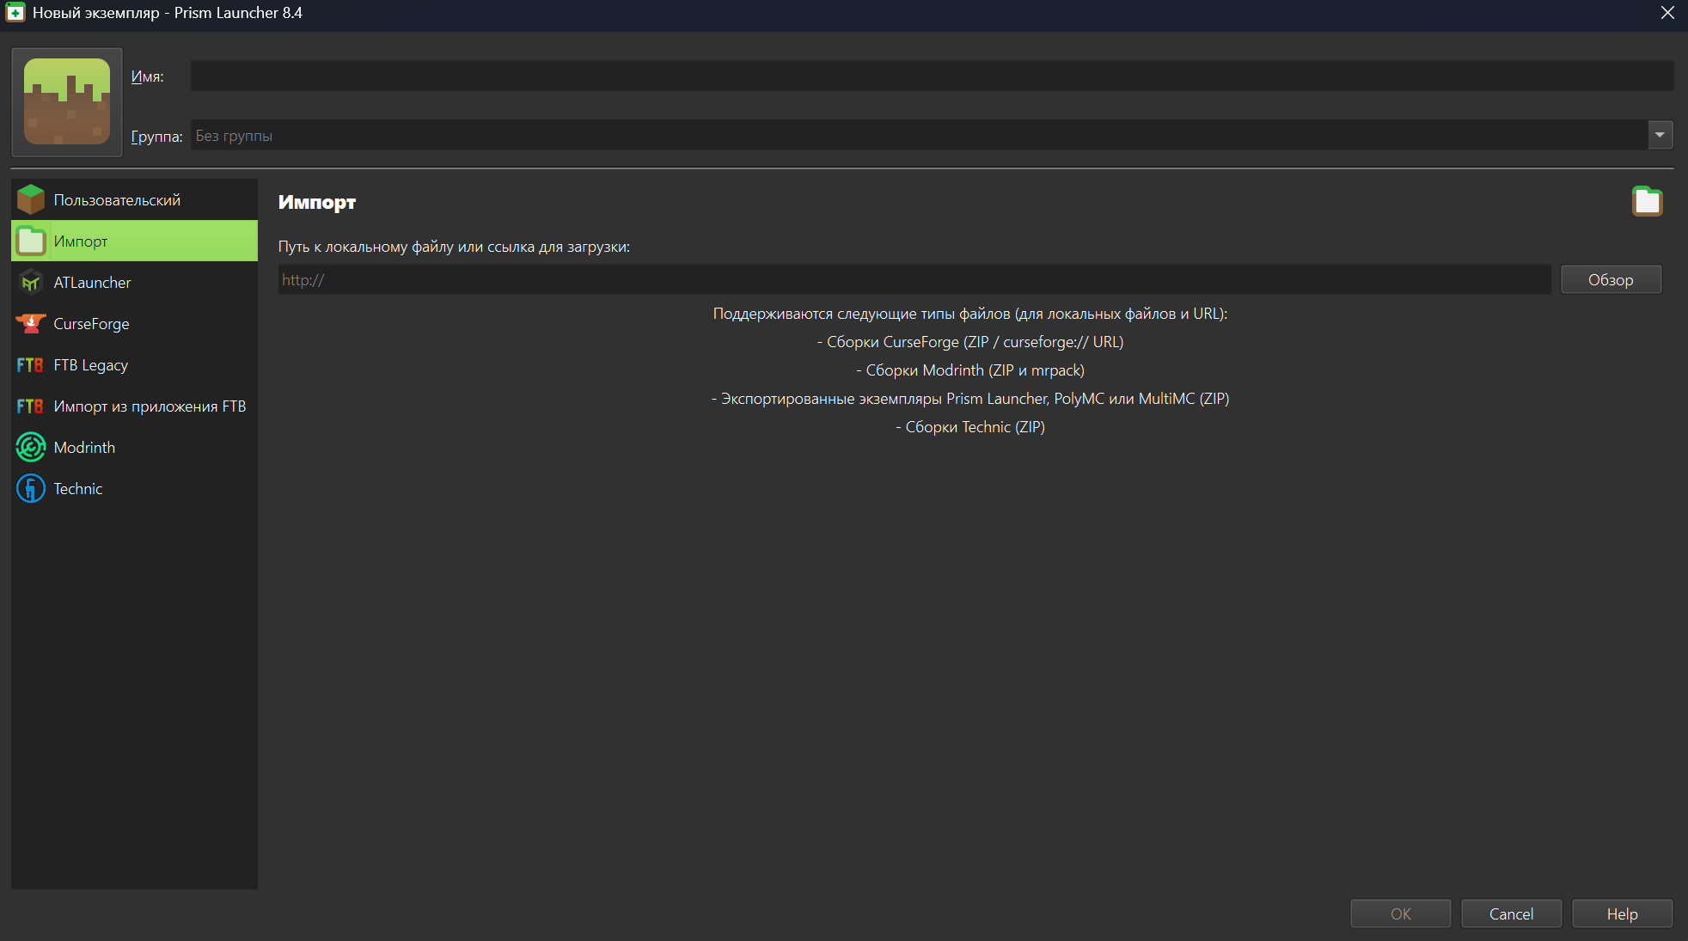Image resolution: width=1688 pixels, height=941 pixels.
Task: Click the FTB Legacy logo icon
Action: (30, 364)
